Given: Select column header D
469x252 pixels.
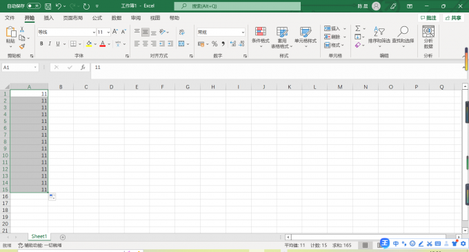Looking at the screenshot, I should [111, 87].
